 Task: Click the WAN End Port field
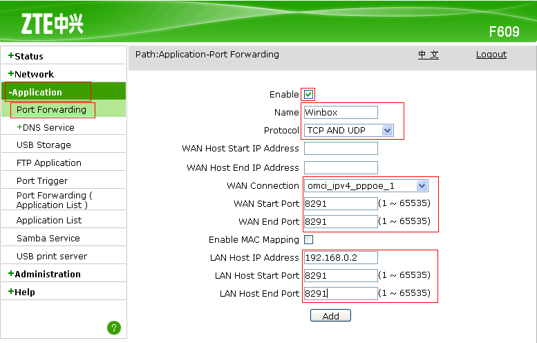(341, 221)
